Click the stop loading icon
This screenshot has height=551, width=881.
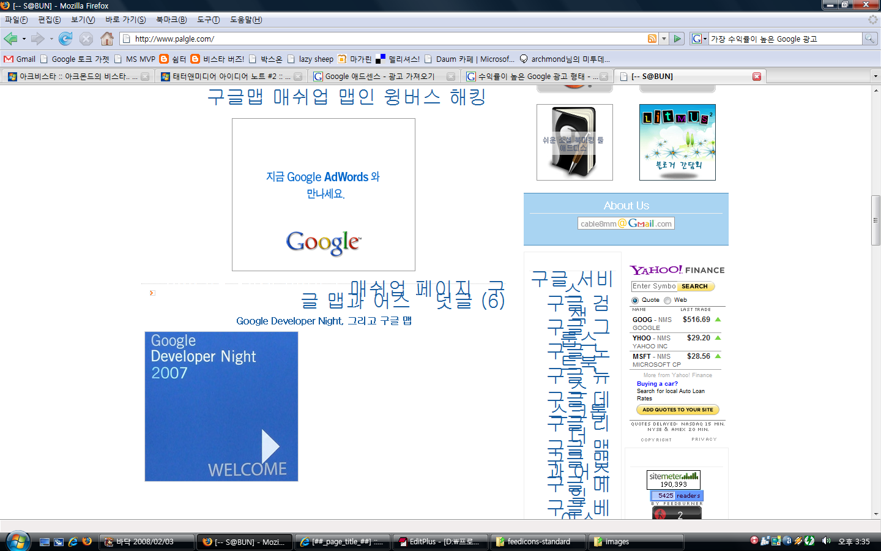[86, 39]
